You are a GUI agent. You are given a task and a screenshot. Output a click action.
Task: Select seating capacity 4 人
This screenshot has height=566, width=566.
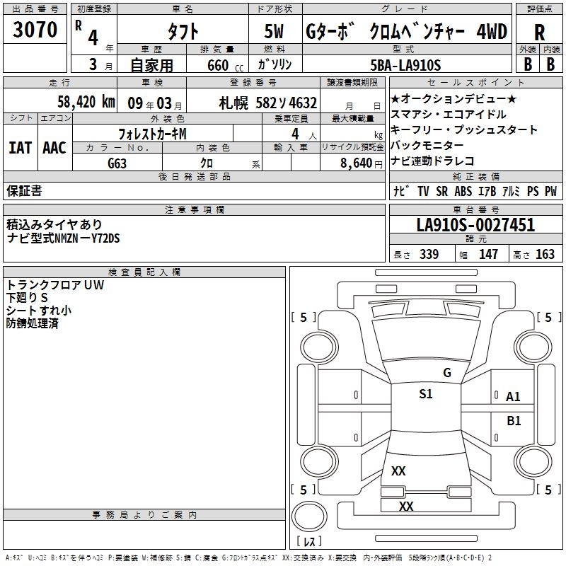pyautogui.click(x=304, y=134)
